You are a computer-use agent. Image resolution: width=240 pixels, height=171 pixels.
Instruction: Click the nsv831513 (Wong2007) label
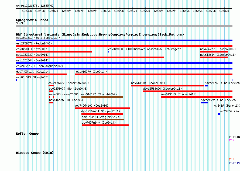click(32, 77)
